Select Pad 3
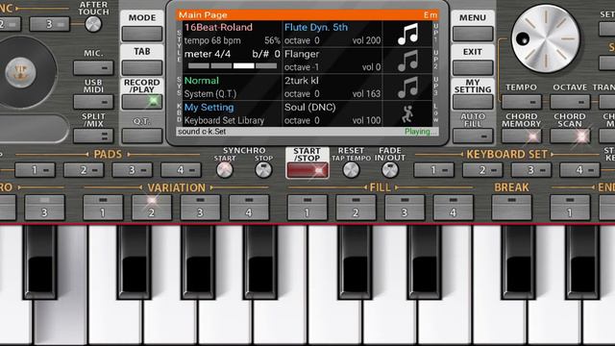The height and width of the screenshot is (346, 615). (x=133, y=170)
